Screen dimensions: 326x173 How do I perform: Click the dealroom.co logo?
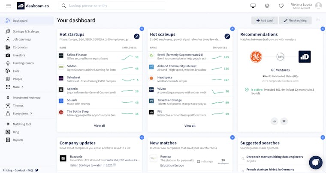coord(33,6)
